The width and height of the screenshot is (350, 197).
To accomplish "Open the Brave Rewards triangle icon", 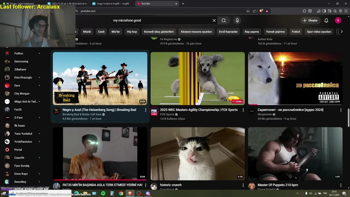I will click(x=267, y=11).
